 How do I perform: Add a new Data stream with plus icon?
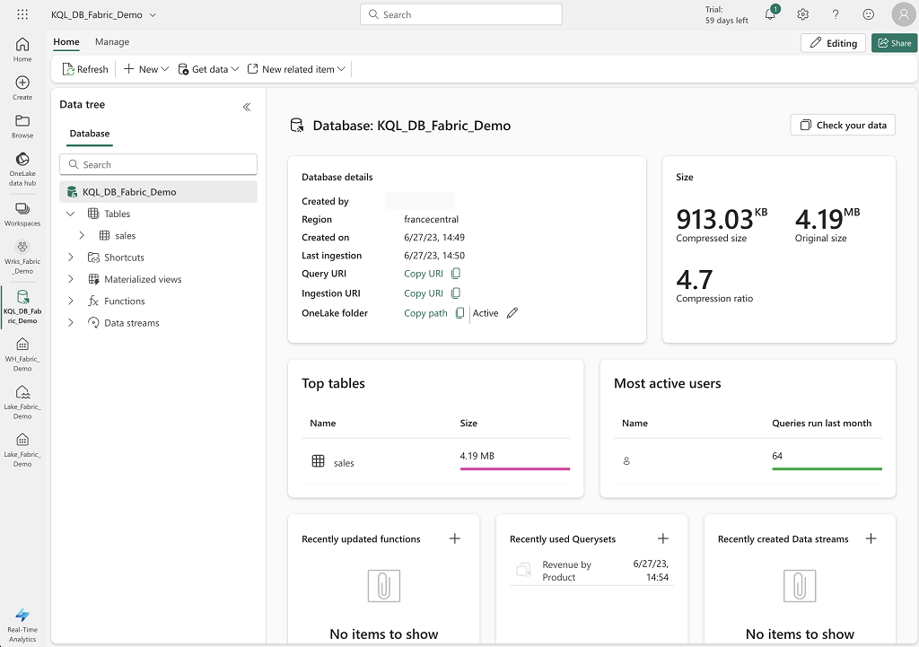871,538
